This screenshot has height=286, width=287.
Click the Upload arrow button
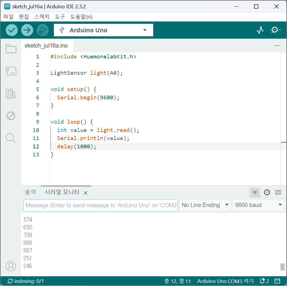coord(27,30)
